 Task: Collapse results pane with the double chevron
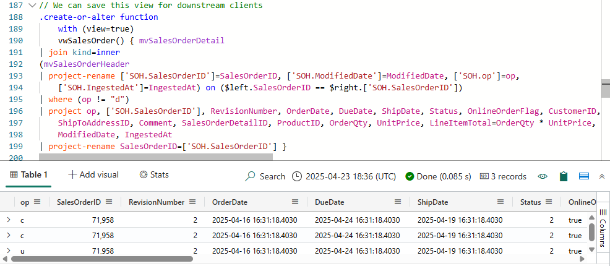[602, 176]
